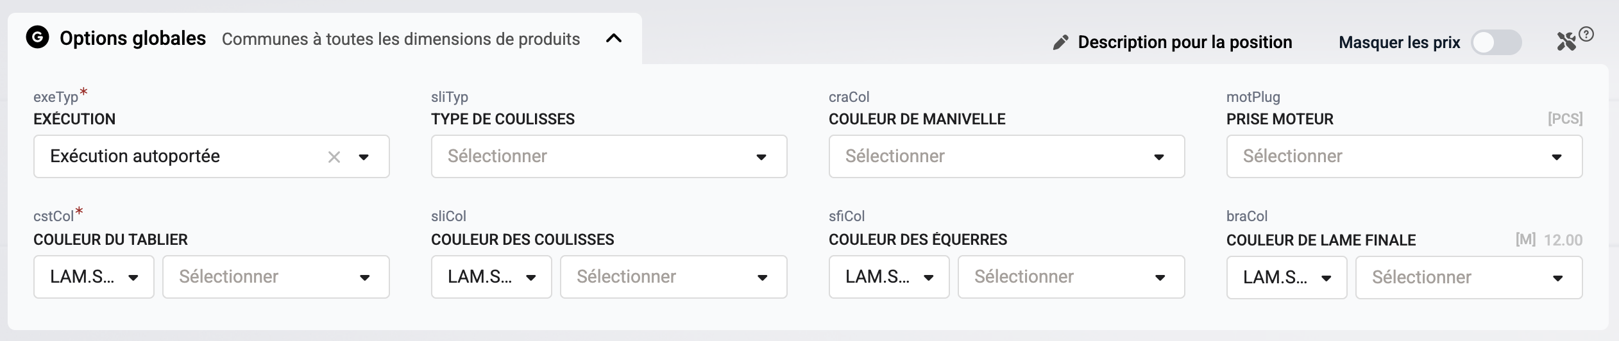Select a colour in Couleur des équerres field
This screenshot has width=1619, height=341.
1071,277
